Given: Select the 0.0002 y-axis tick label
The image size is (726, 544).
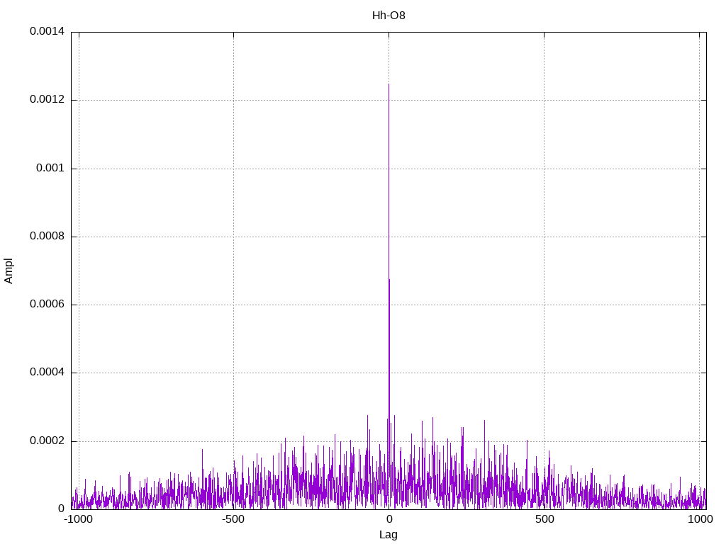Looking at the screenshot, I should (47, 441).
